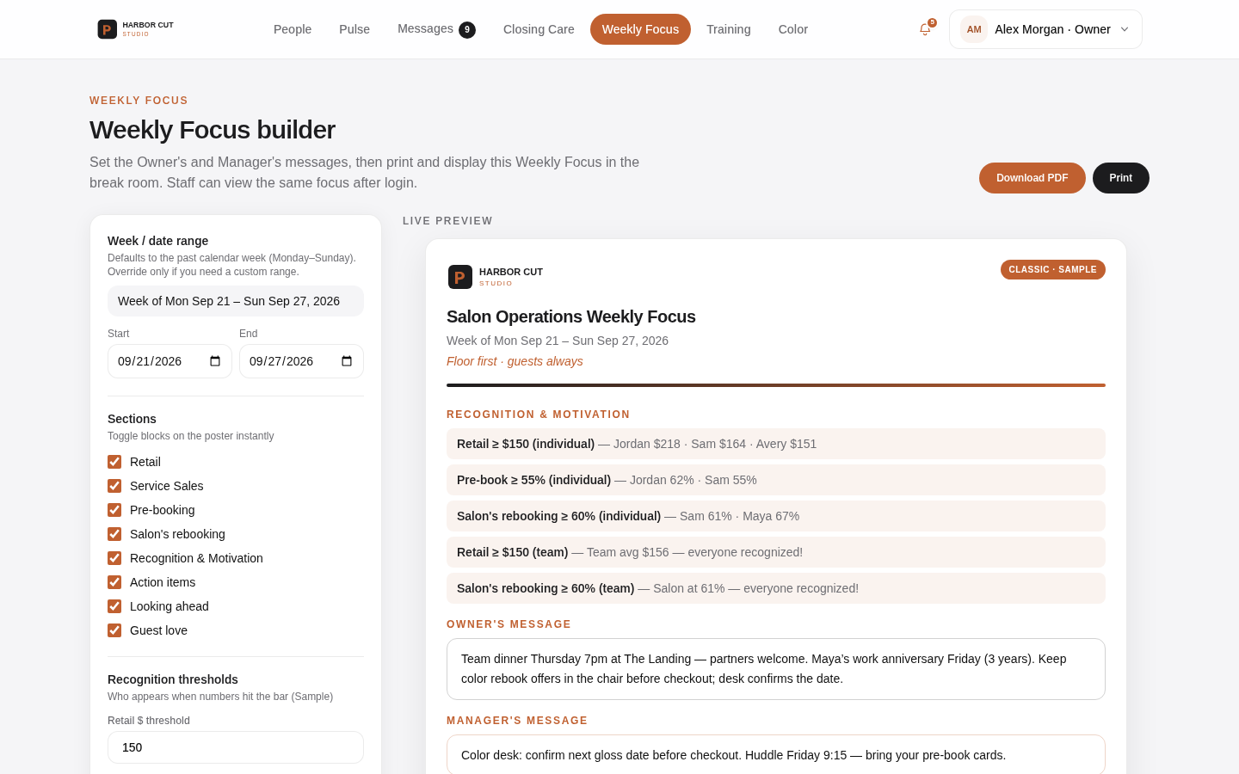This screenshot has height=774, width=1239.
Task: Click the 'Floor first · guests always' tagline
Action: pos(515,361)
